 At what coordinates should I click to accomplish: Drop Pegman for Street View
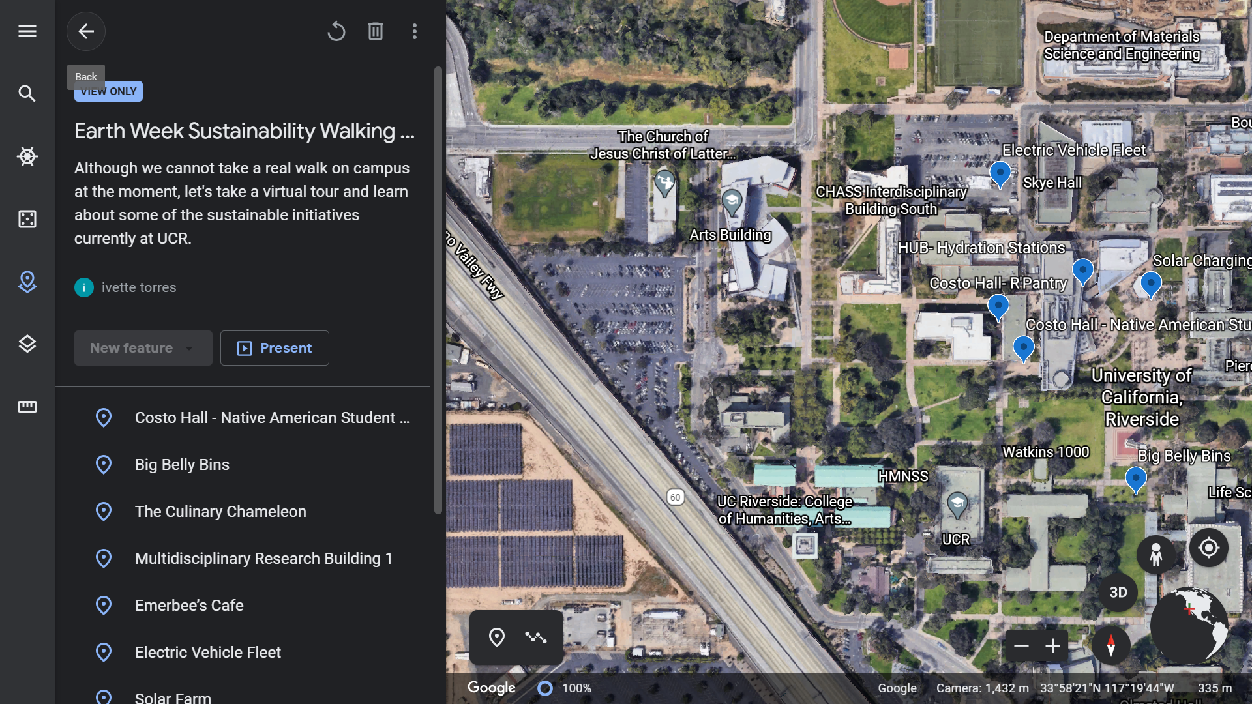(x=1155, y=555)
